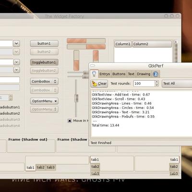Open the greyed-out ComboBox below it
The height and width of the screenshot is (192, 192).
coord(44,90)
